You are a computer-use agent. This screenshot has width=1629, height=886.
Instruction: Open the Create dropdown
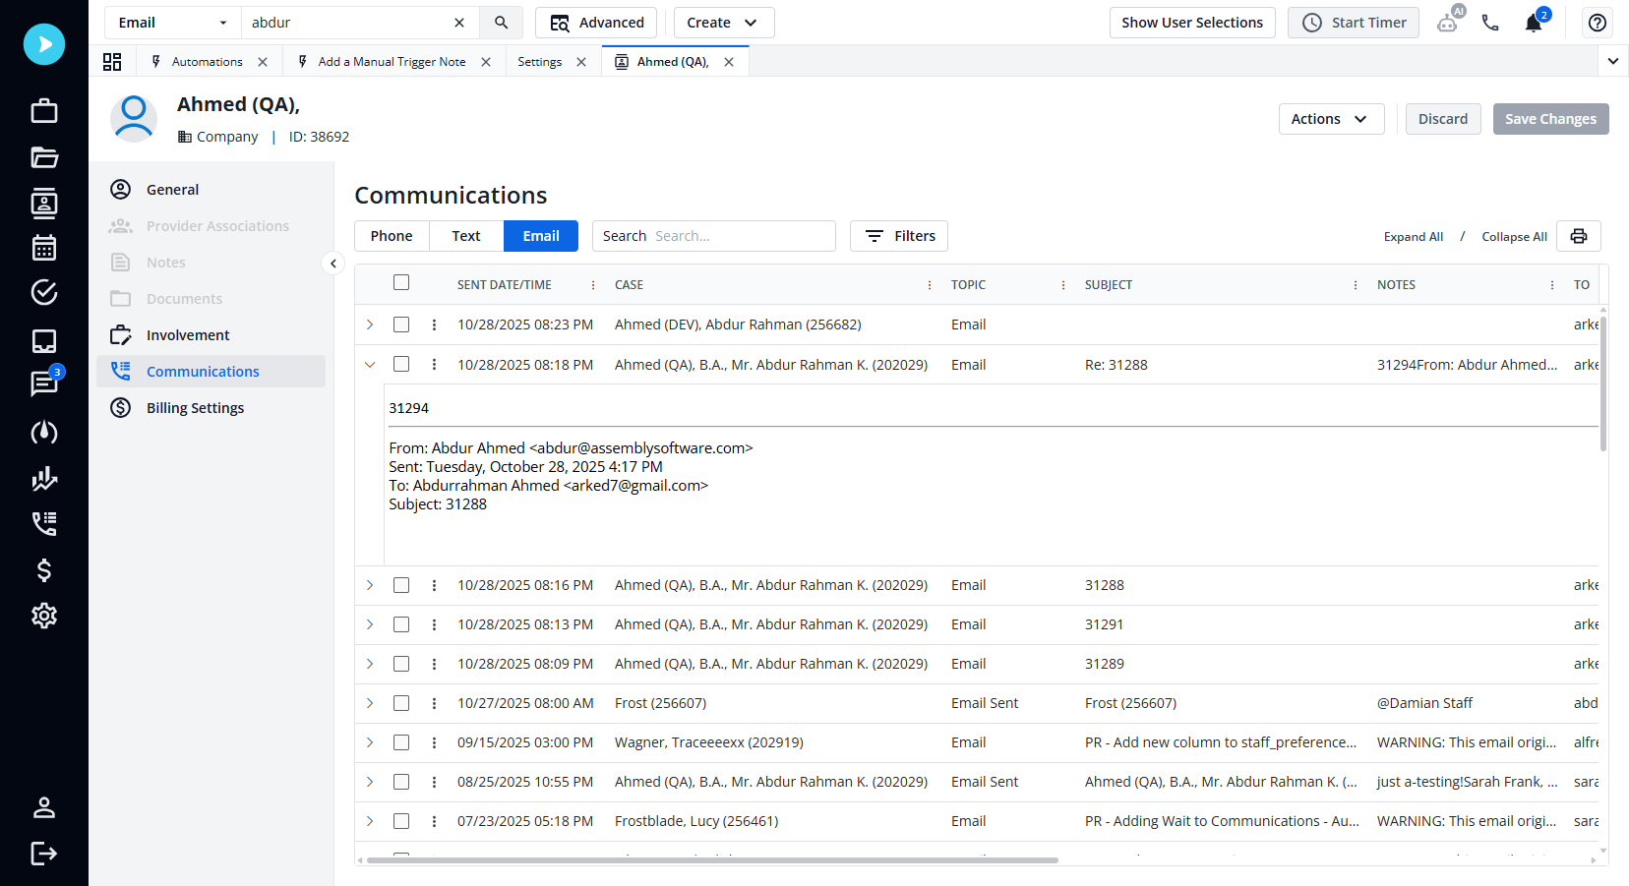tap(723, 22)
